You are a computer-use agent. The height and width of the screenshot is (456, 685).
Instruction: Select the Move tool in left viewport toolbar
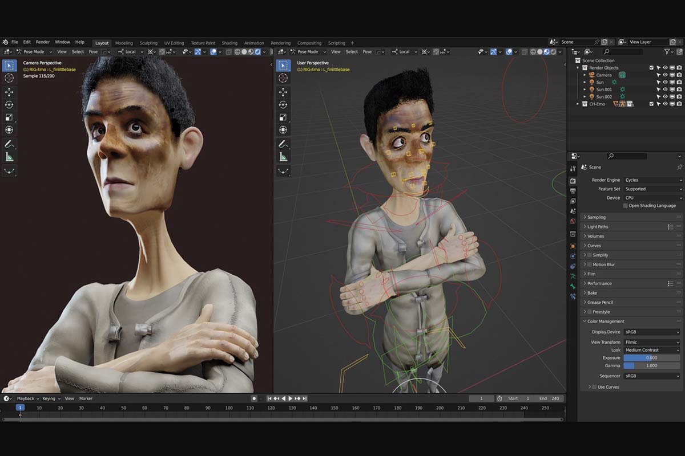(9, 92)
